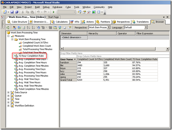Click the 94.57% completion rate cell
The height and width of the screenshot is (130, 172).
click(x=145, y=65)
